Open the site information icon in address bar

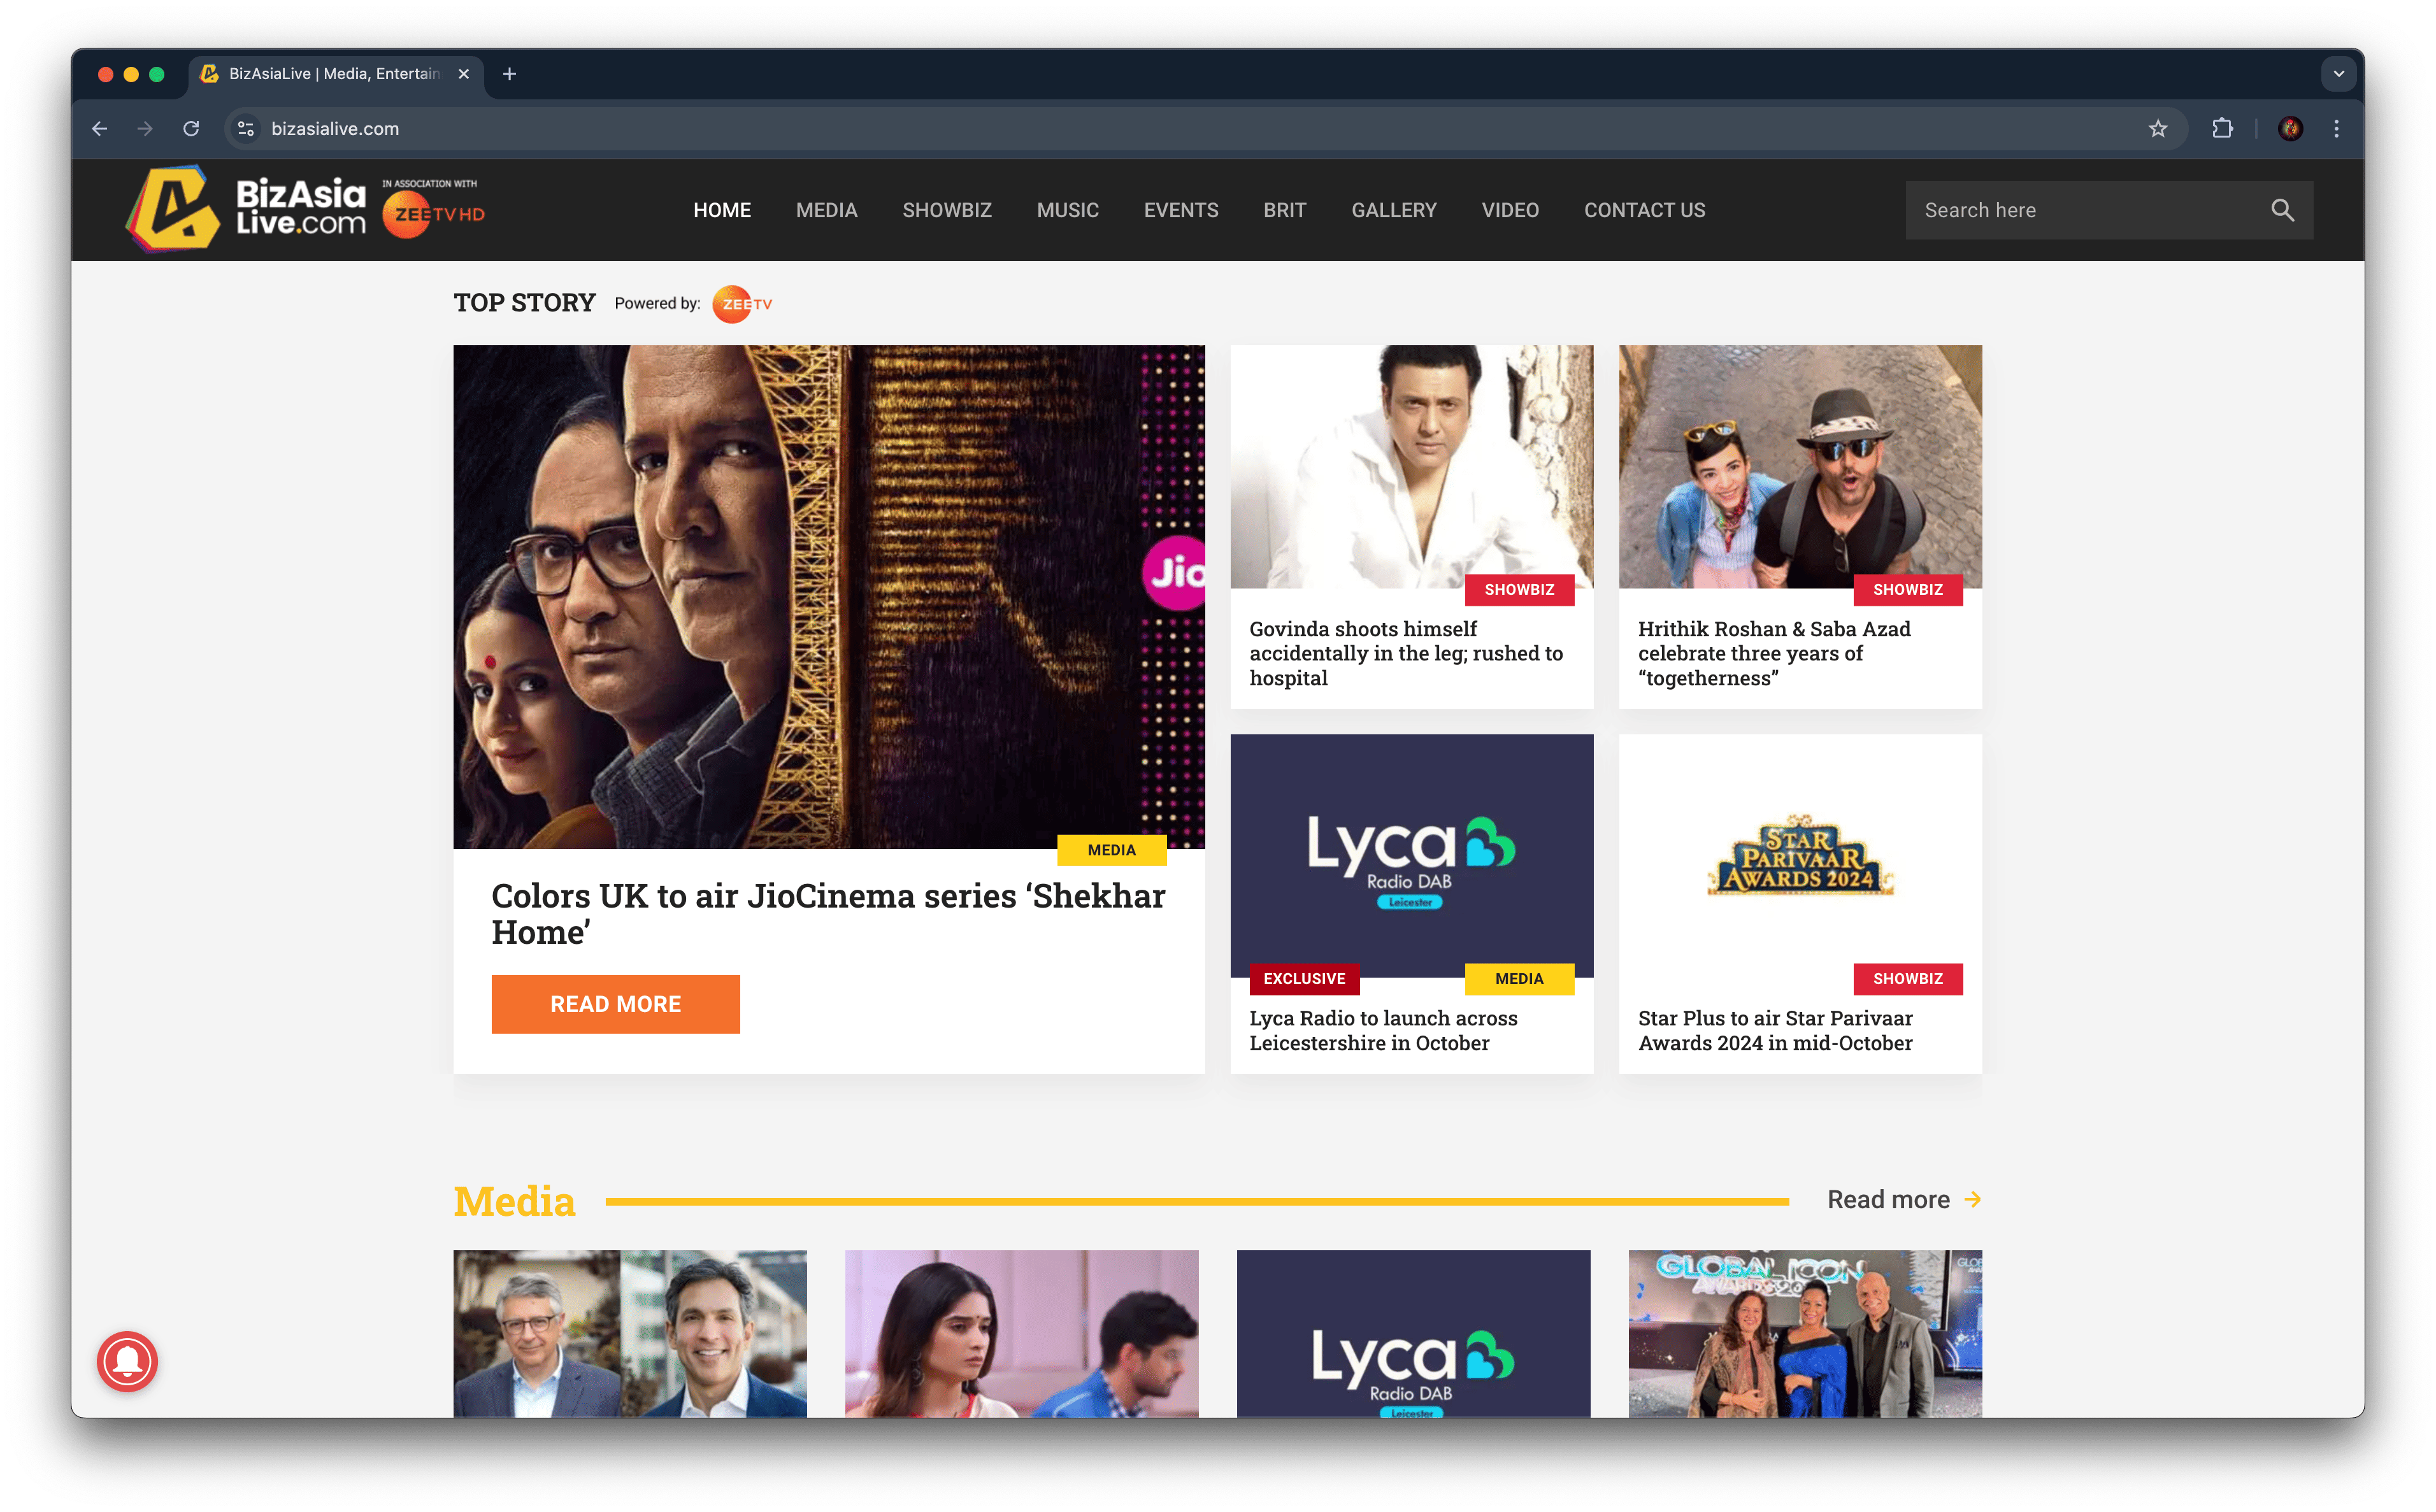pos(246,129)
